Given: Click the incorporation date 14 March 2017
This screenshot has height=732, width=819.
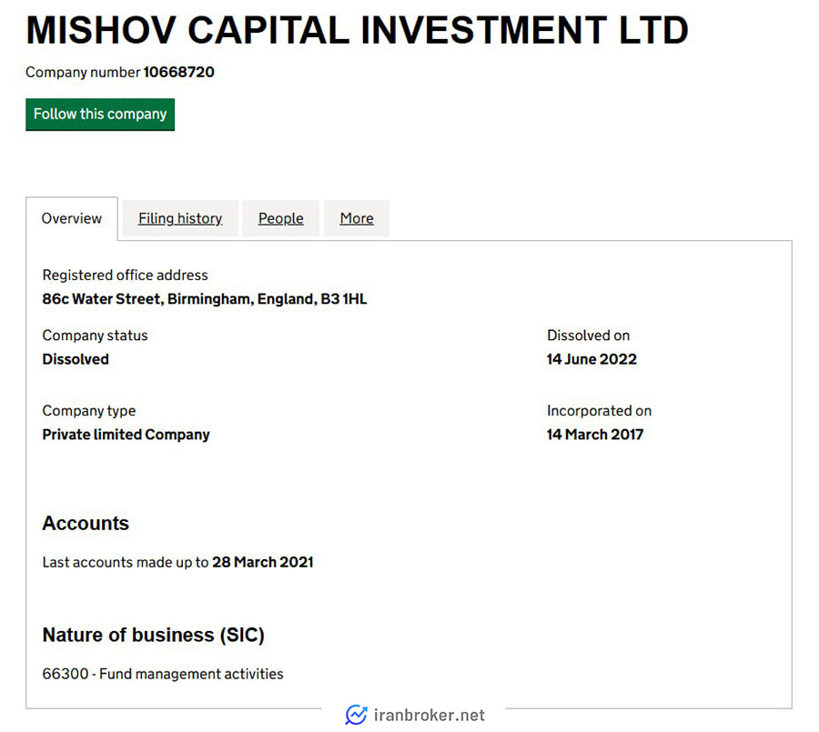Looking at the screenshot, I should (x=595, y=435).
